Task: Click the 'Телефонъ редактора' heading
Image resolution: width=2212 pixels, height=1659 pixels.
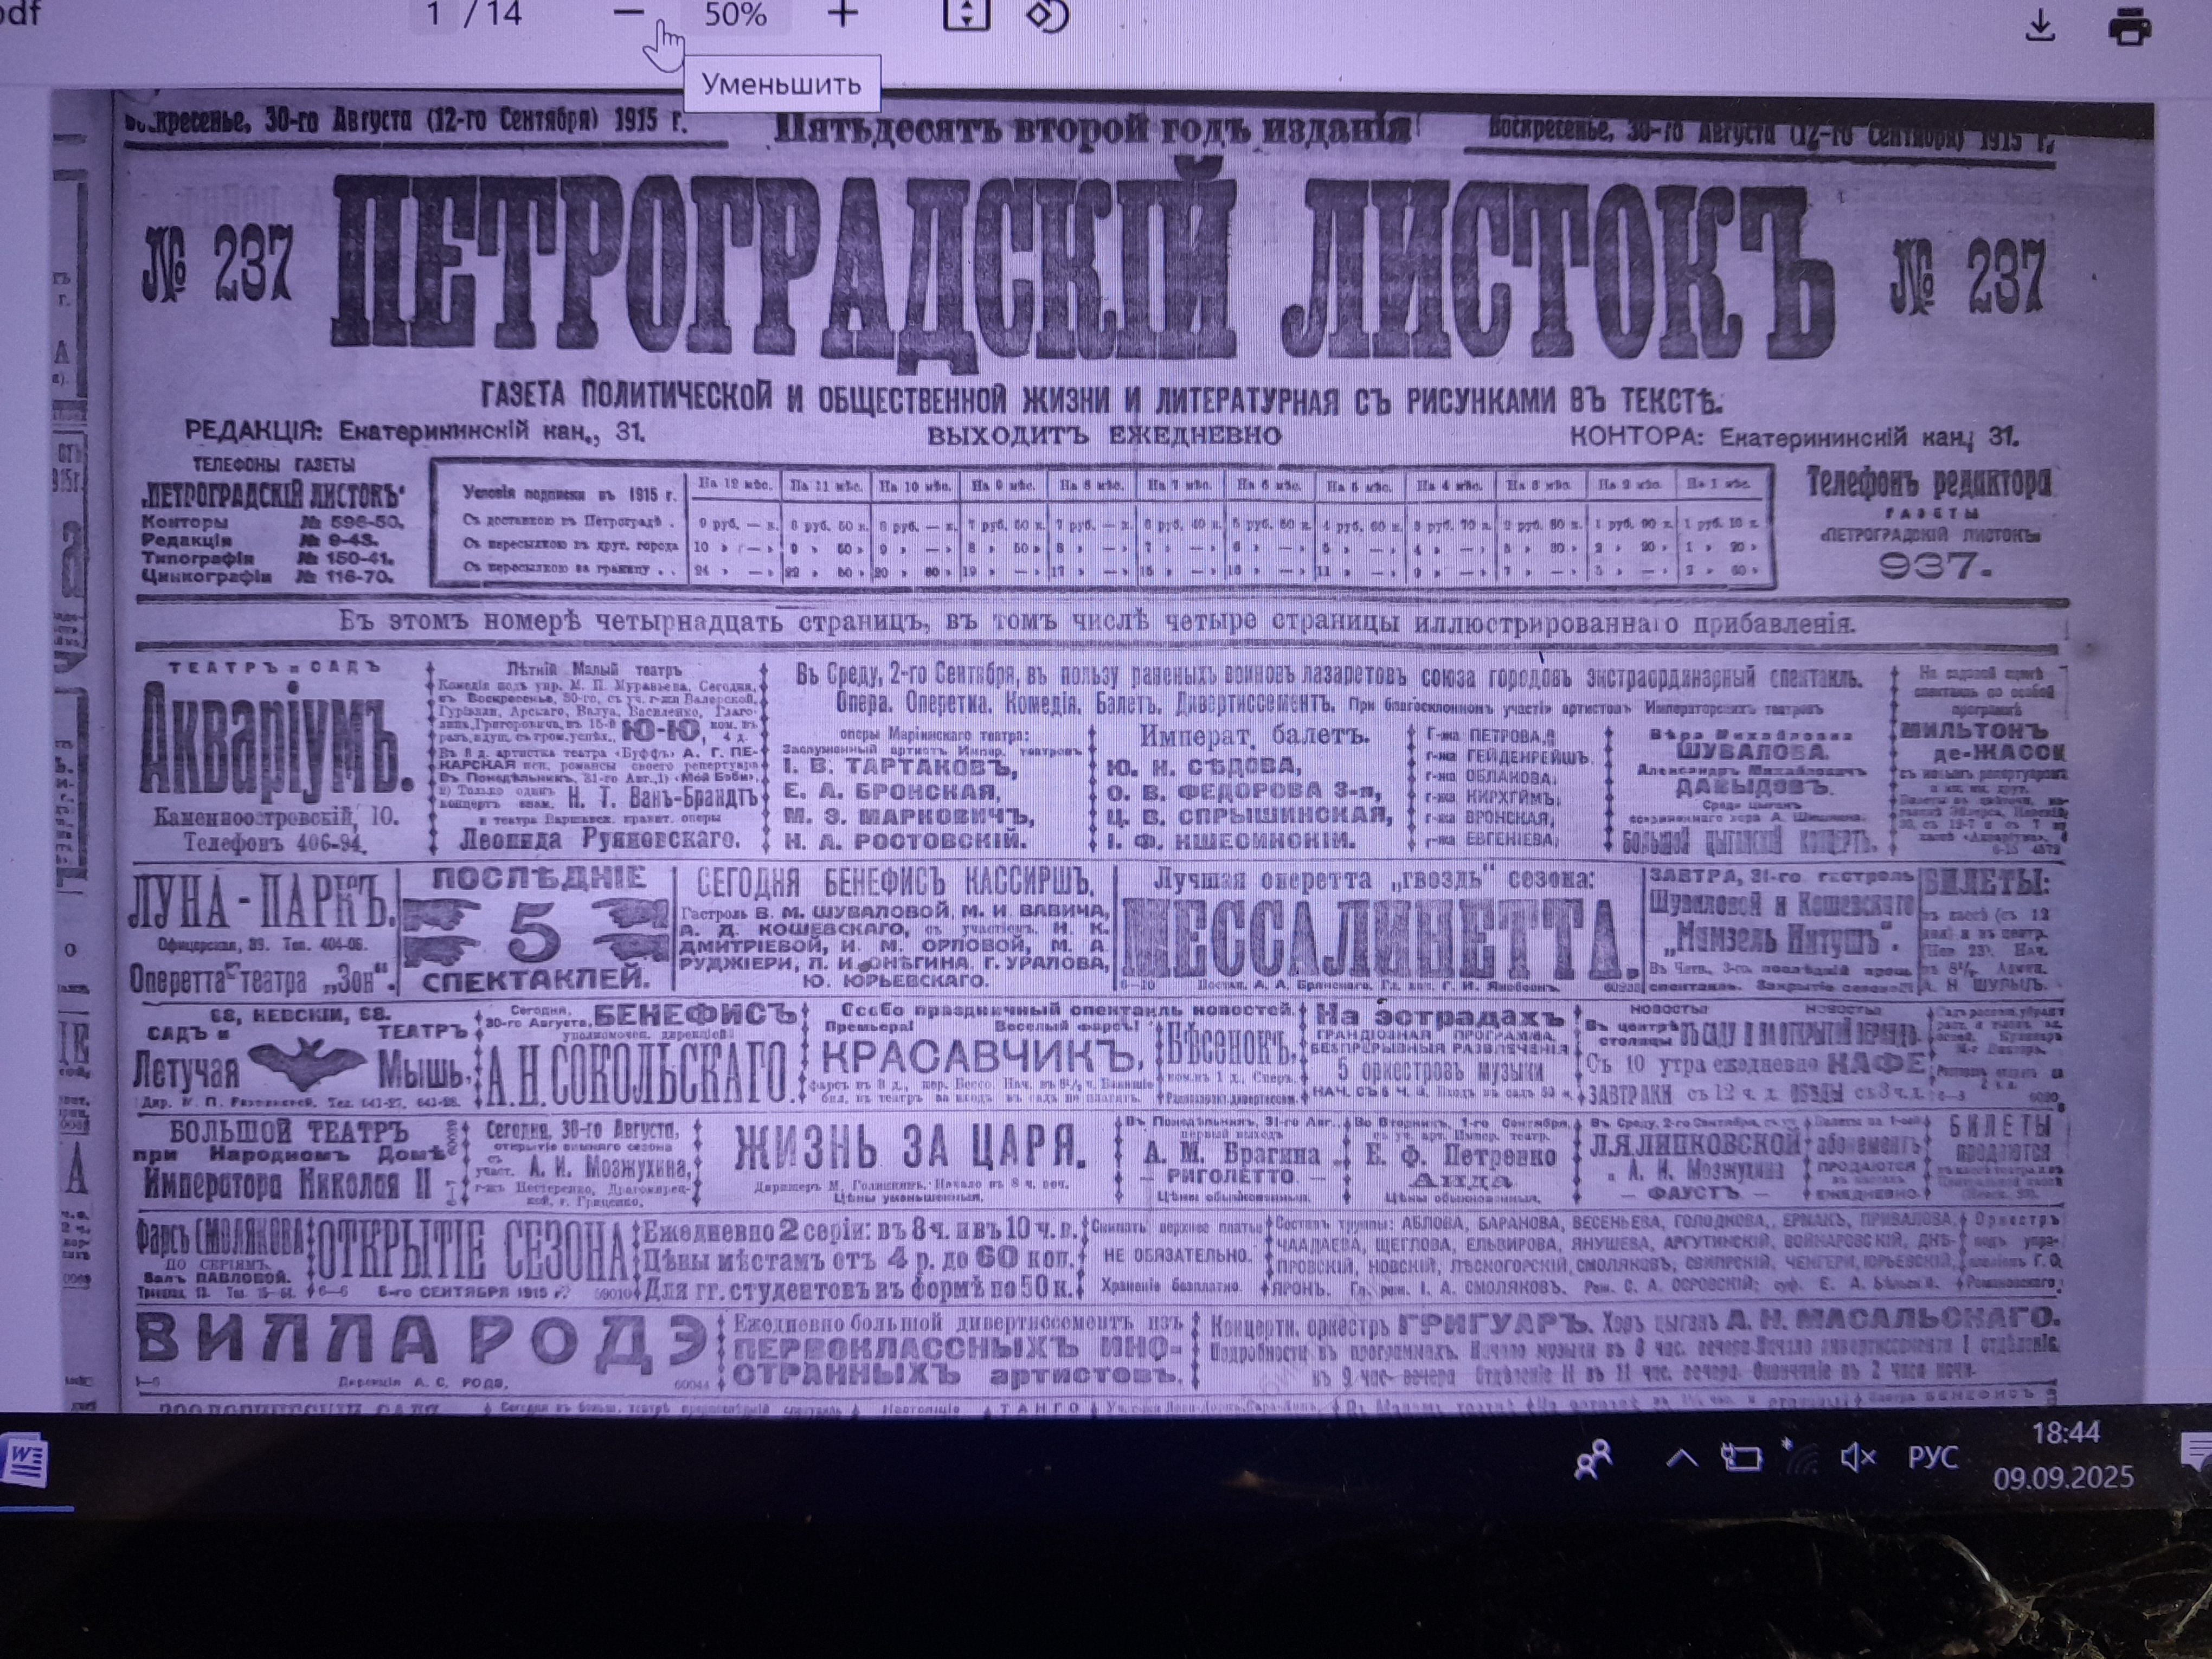Action: (x=1928, y=484)
